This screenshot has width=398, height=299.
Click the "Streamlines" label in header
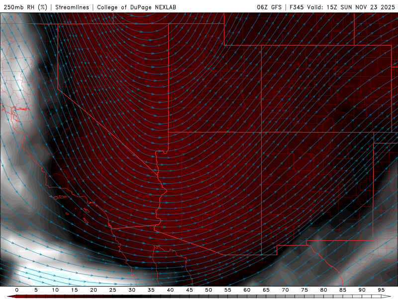coord(72,7)
